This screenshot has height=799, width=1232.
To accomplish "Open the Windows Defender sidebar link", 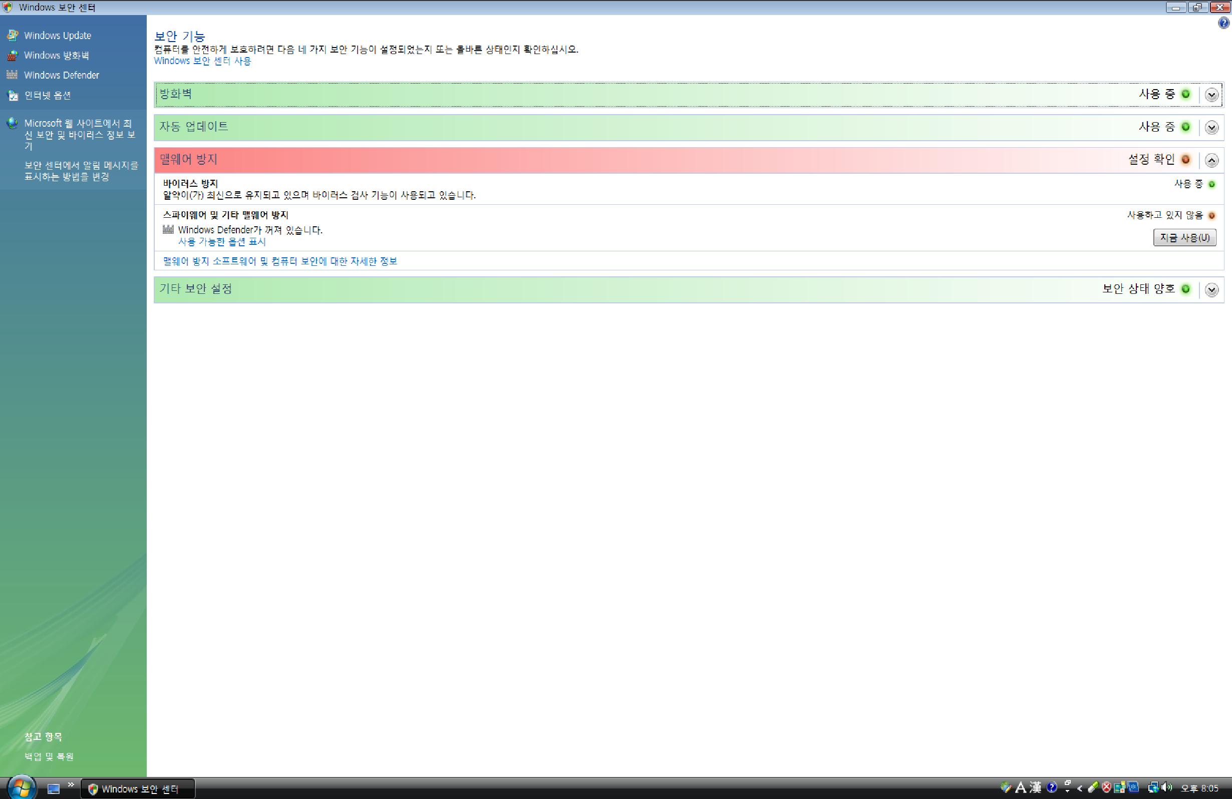I will (61, 75).
